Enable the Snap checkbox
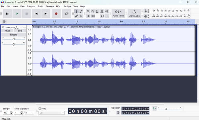199x120 pixels. point(40,108)
